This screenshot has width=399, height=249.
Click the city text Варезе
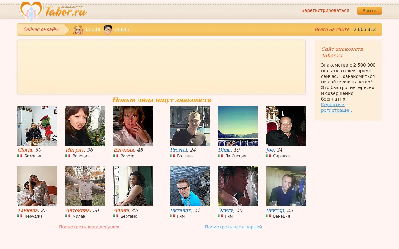[x=127, y=156]
